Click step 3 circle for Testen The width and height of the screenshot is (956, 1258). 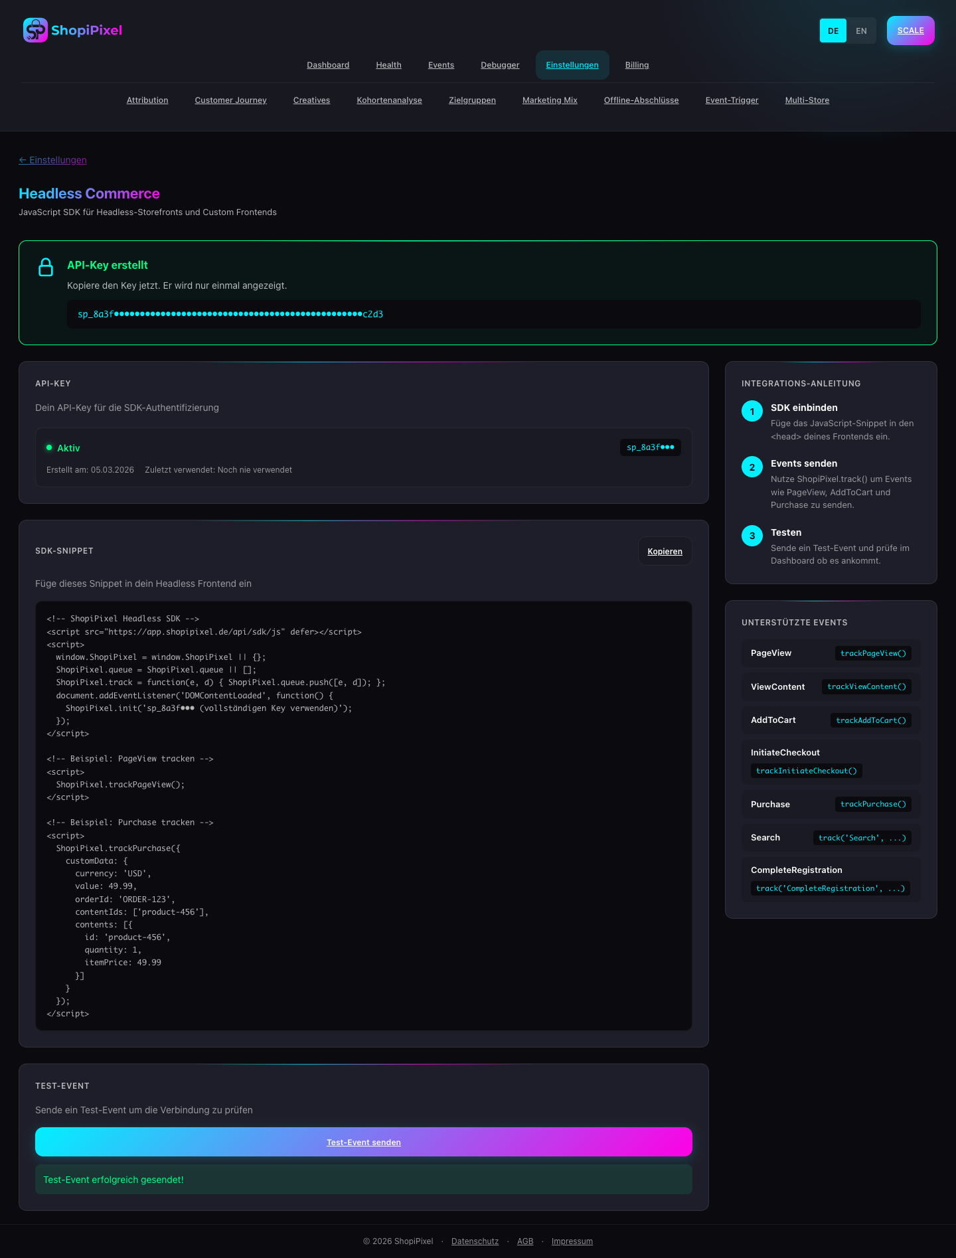click(x=752, y=536)
